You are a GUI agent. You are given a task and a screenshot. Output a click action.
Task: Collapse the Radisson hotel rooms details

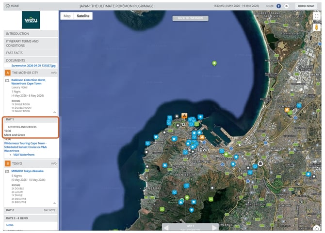[x=54, y=112]
